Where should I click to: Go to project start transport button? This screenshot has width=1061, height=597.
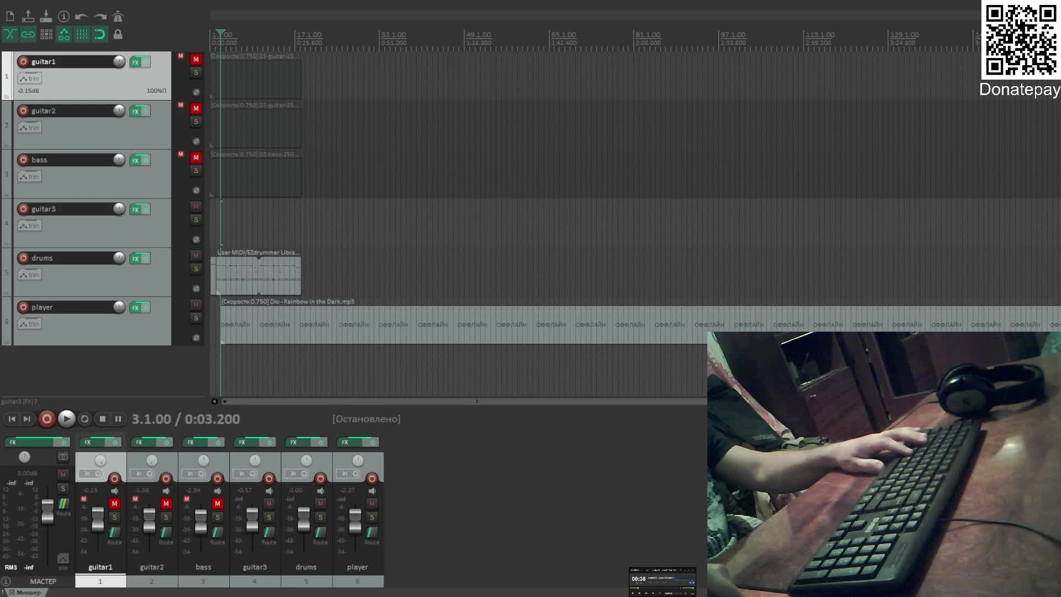(12, 419)
